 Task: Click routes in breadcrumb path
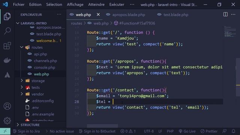[x=76, y=23]
